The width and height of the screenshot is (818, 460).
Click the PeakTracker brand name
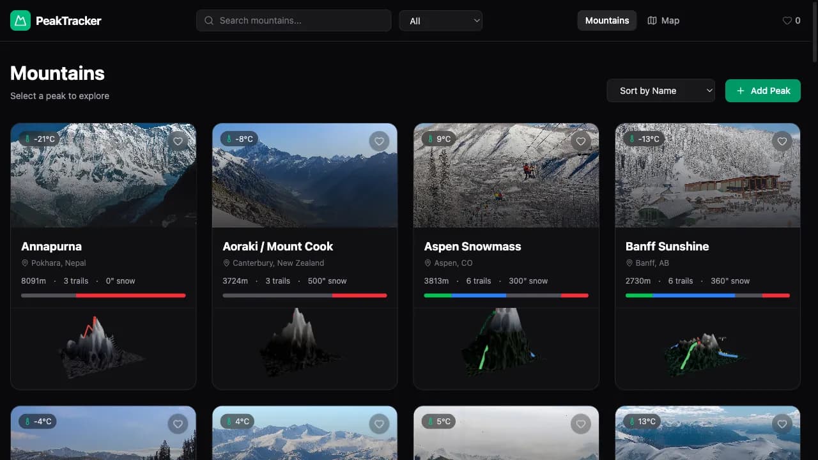pyautogui.click(x=68, y=20)
